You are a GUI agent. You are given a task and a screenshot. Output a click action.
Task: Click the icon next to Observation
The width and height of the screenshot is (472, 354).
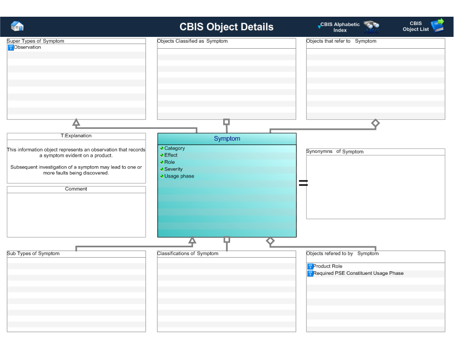coord(11,47)
